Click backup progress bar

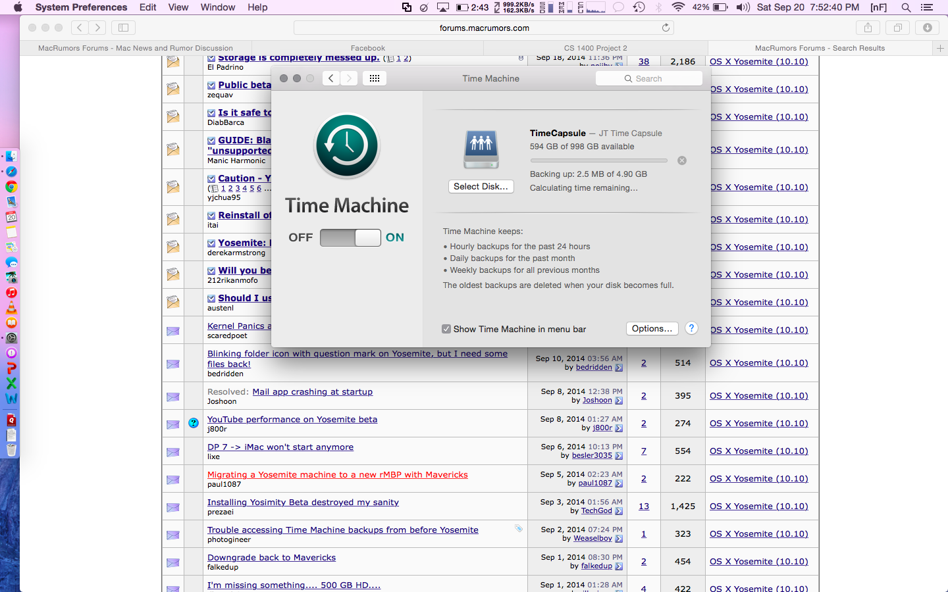pos(599,160)
